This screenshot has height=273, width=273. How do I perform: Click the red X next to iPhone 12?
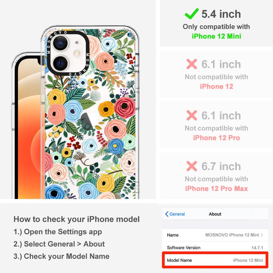point(192,64)
